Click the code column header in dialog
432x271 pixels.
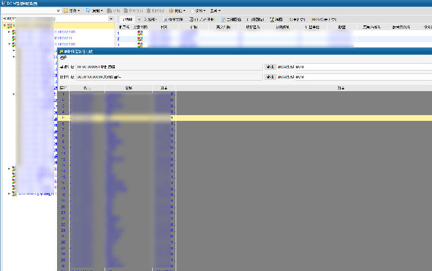87,88
